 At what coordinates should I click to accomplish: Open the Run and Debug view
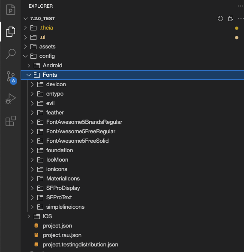pyautogui.click(x=11, y=99)
